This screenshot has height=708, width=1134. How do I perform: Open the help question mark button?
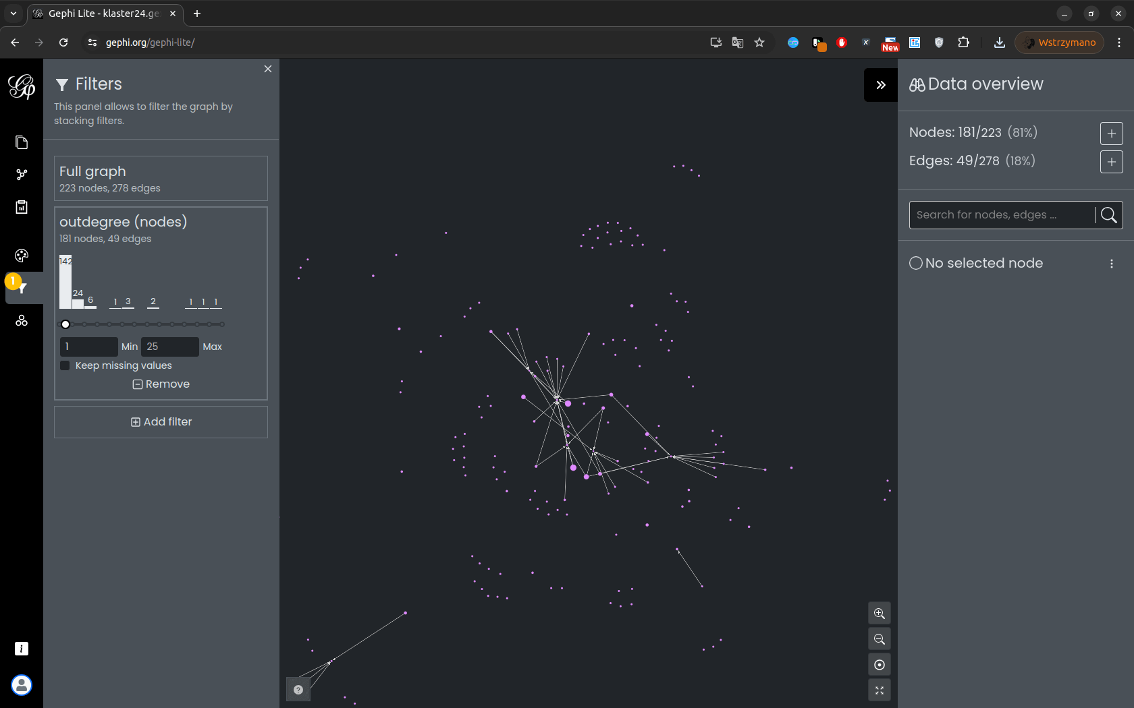point(298,689)
